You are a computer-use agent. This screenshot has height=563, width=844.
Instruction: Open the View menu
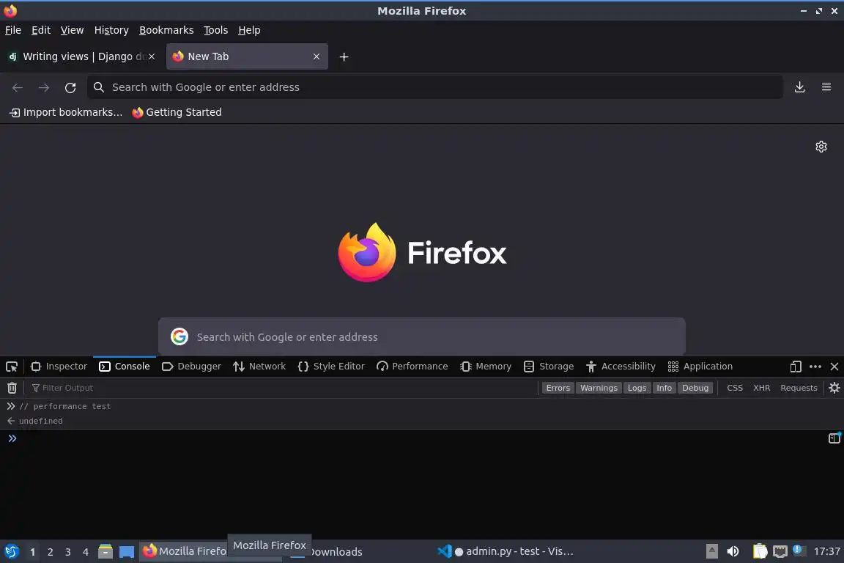72,30
